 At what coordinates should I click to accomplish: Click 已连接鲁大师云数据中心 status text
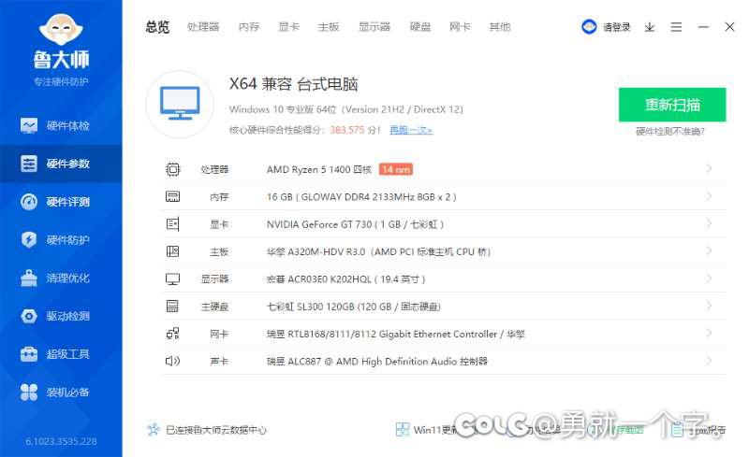click(x=216, y=430)
